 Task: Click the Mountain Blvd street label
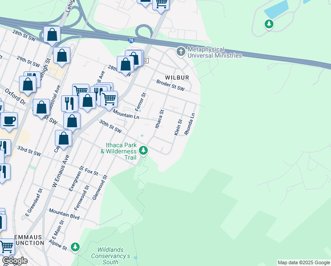(x=64, y=214)
